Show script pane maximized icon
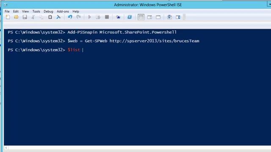The height and width of the screenshot is (152, 271). tap(158, 17)
